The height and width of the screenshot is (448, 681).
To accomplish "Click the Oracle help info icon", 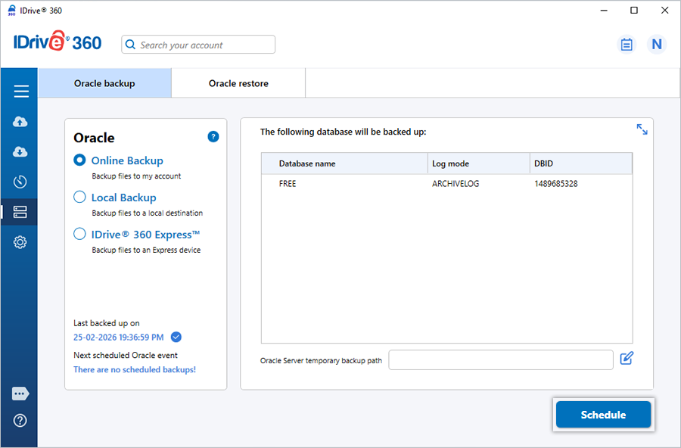I will coord(213,137).
